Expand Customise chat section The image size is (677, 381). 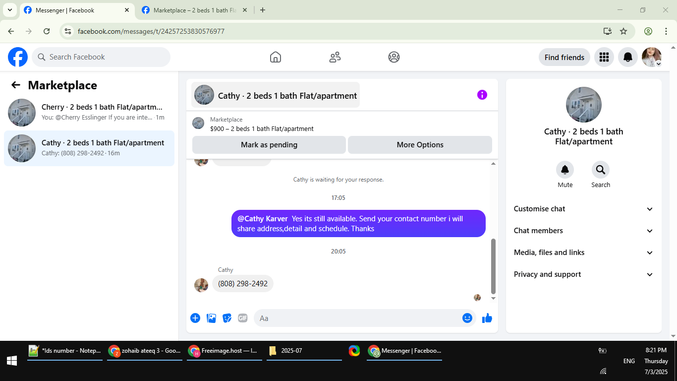[x=584, y=209]
